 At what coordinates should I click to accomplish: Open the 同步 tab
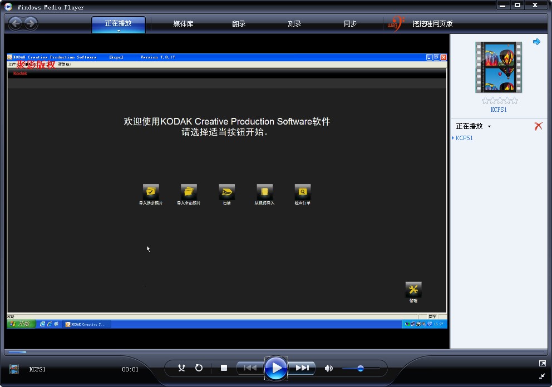tap(350, 23)
